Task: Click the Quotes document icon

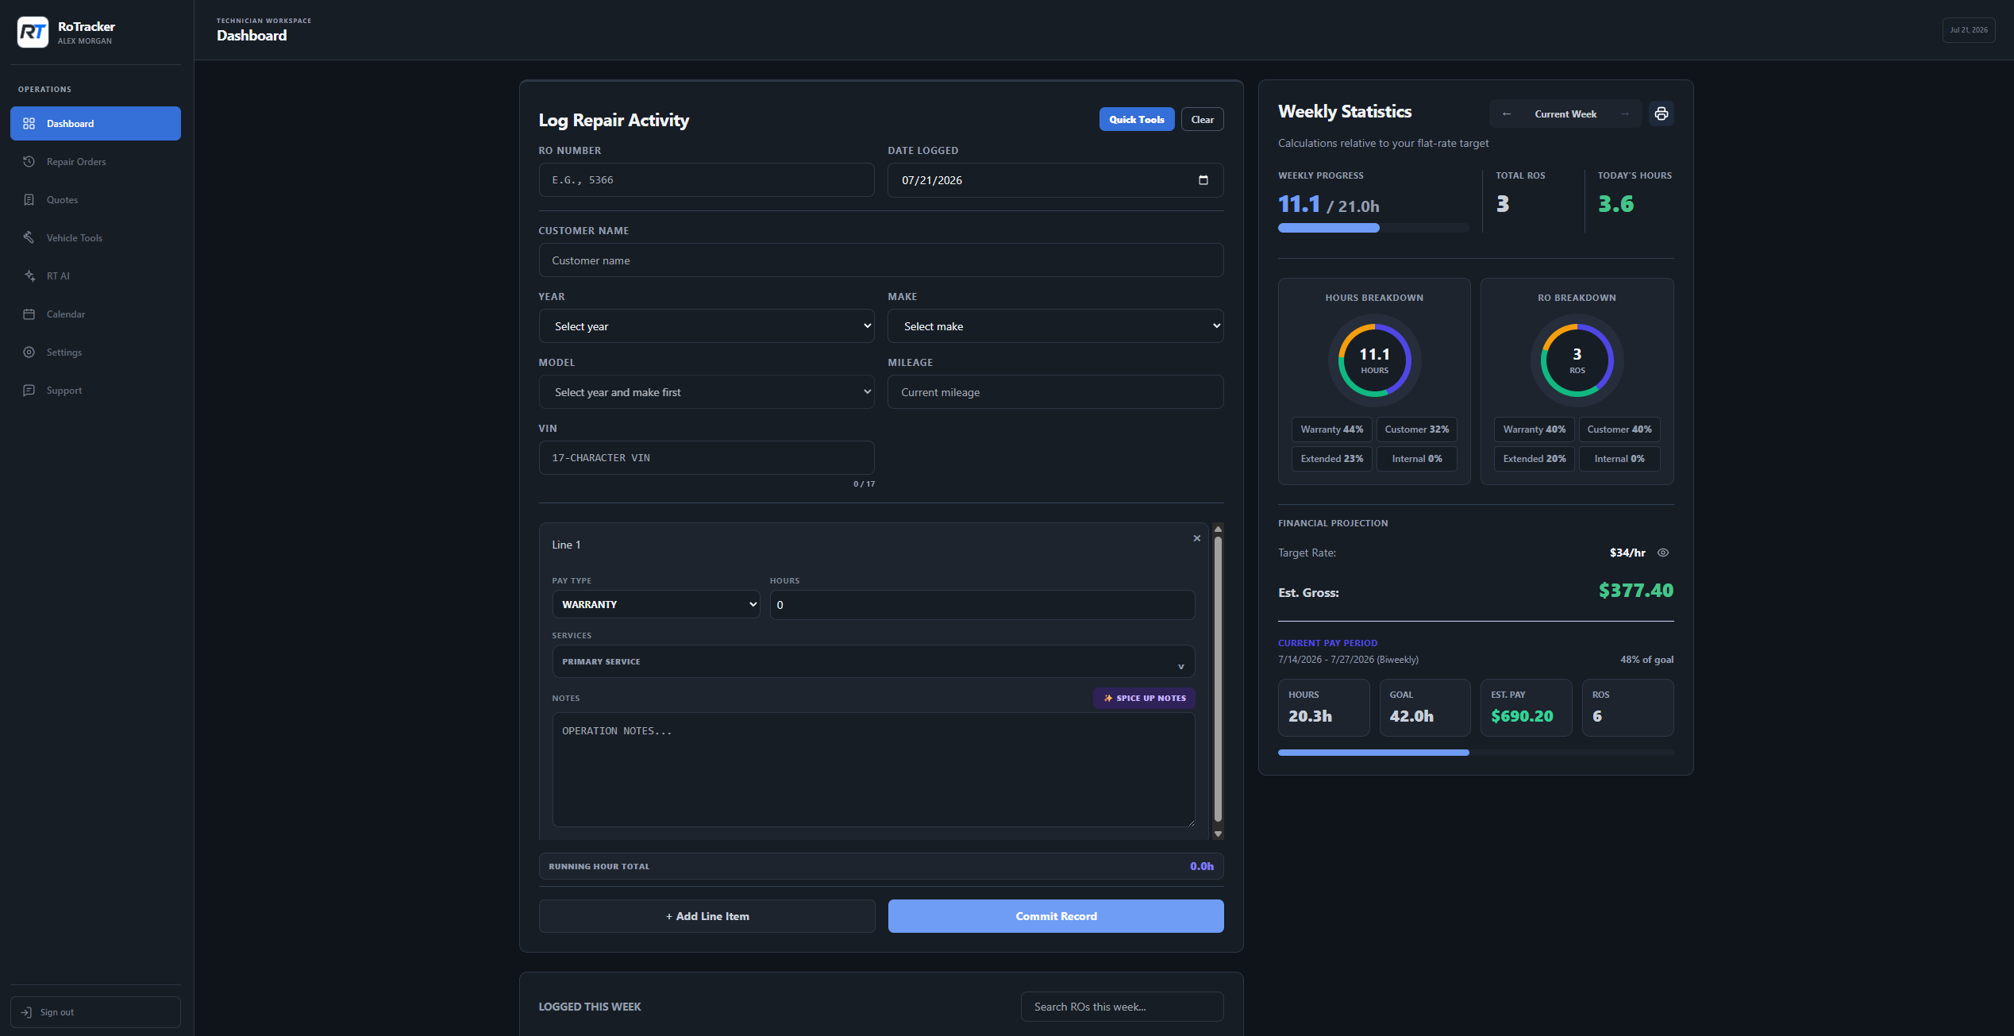Action: coord(29,200)
